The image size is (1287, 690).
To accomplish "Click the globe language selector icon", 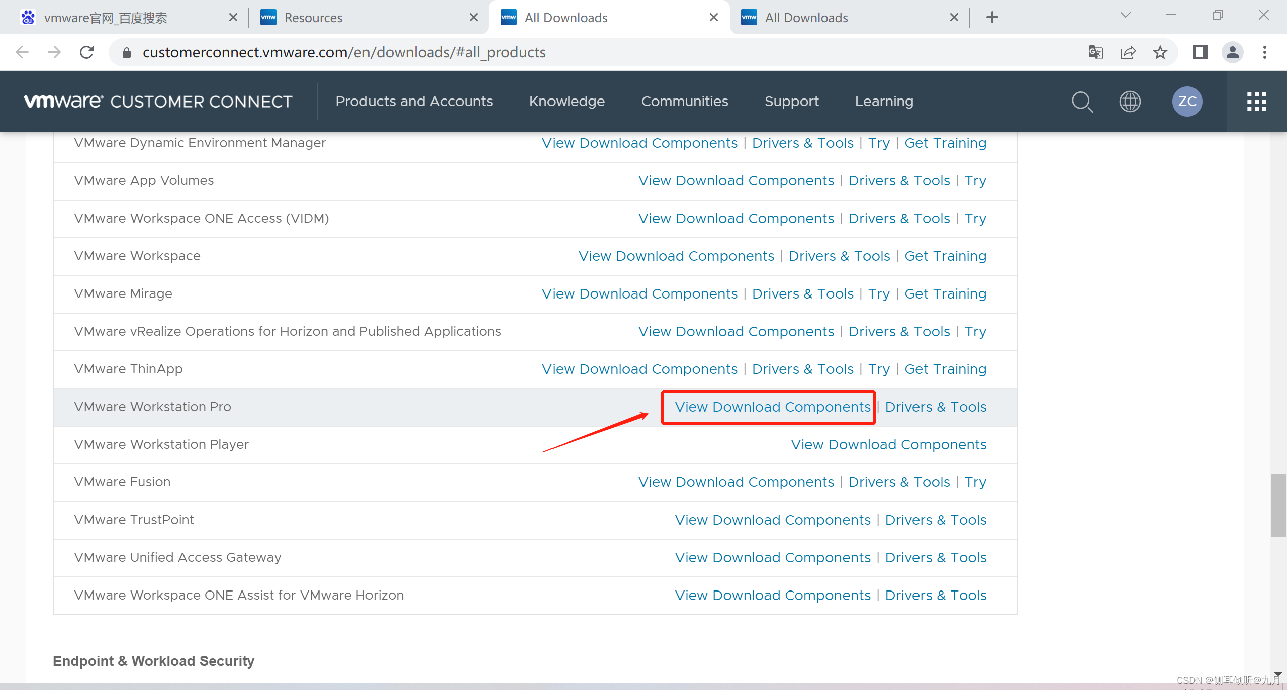I will click(x=1130, y=102).
